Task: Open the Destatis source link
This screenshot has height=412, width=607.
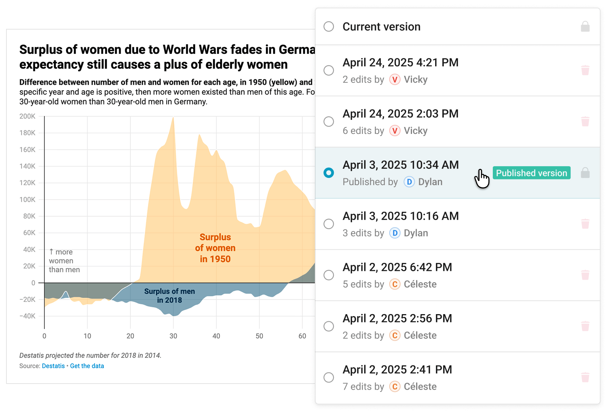Action: [53, 366]
